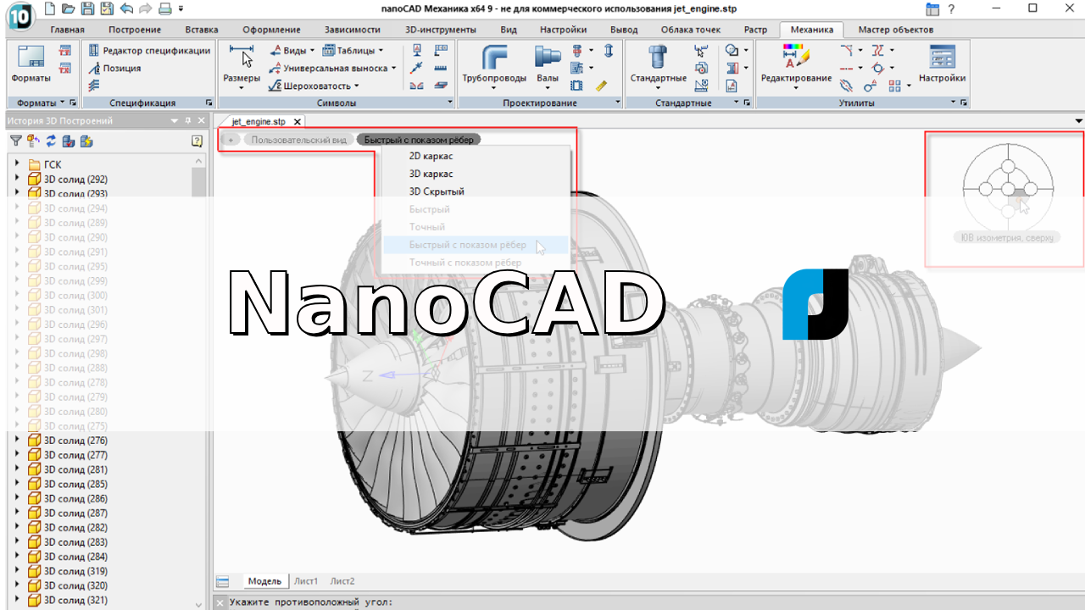Open the 3D-инструменты ribbon tab

[441, 30]
